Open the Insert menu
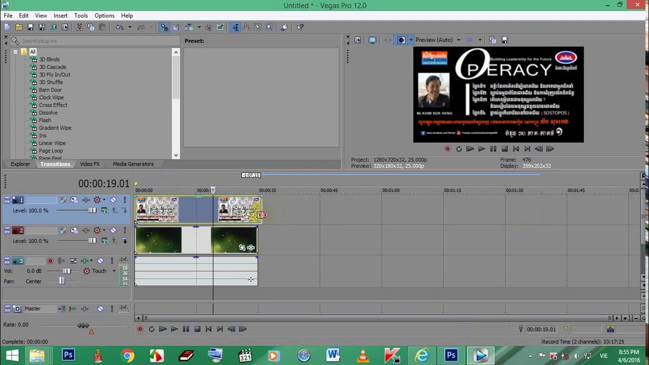Screen dimensions: 649x365 (x=60, y=16)
